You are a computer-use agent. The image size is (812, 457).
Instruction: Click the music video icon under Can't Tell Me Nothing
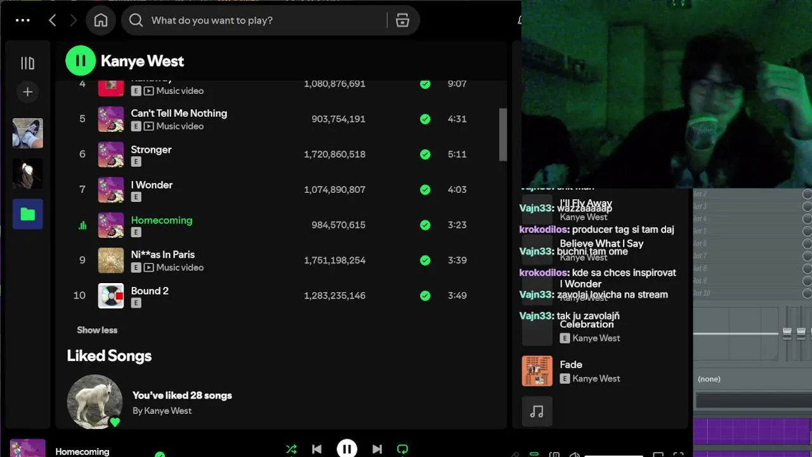click(x=148, y=126)
